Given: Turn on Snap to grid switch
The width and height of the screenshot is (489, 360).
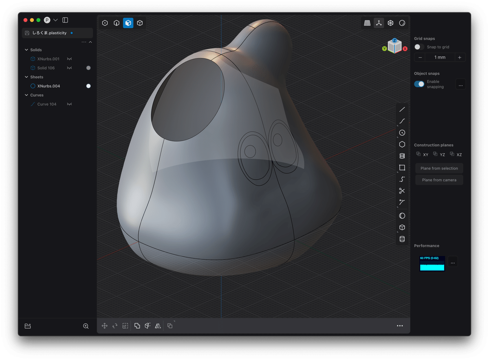Looking at the screenshot, I should coord(419,47).
